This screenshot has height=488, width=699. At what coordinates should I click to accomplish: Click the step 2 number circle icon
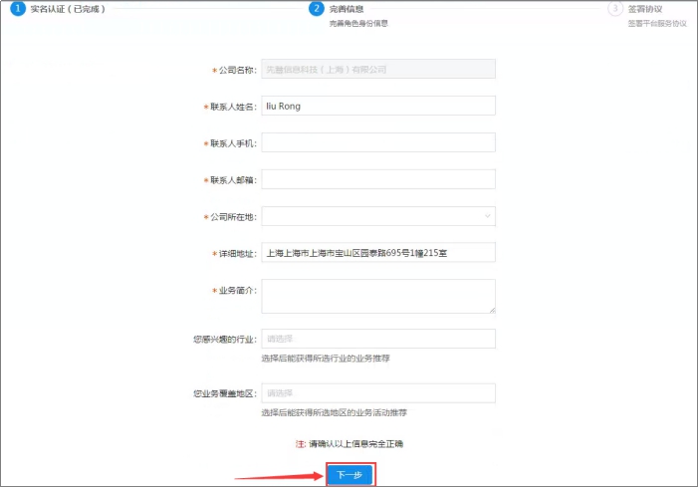317,9
